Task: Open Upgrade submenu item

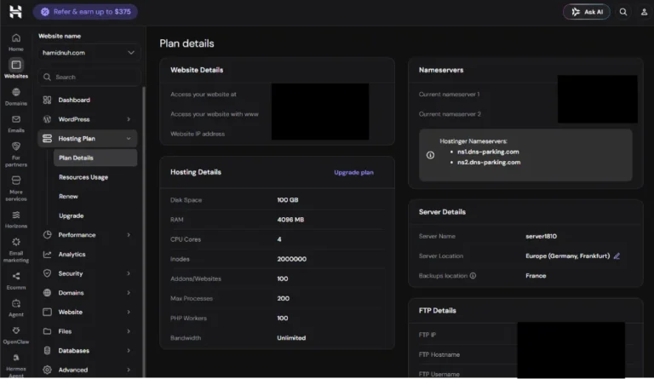Action: [72, 215]
